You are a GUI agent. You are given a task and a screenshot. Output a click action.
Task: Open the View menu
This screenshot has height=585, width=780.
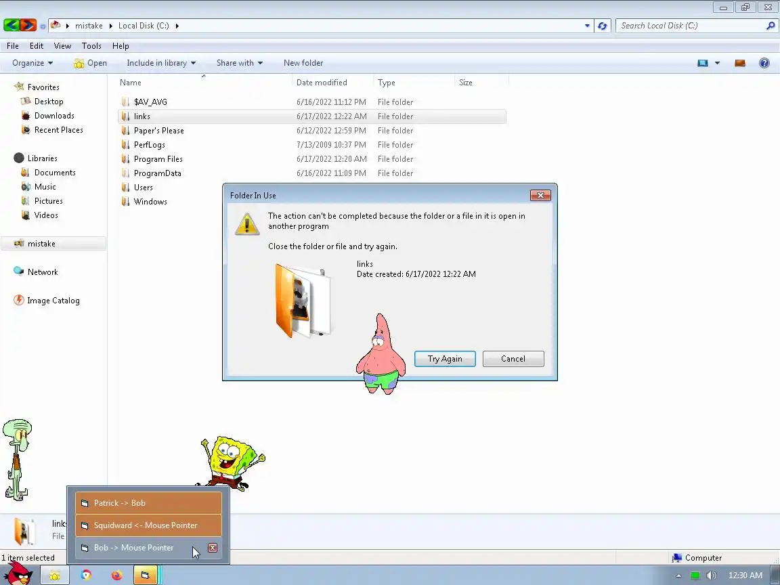62,46
